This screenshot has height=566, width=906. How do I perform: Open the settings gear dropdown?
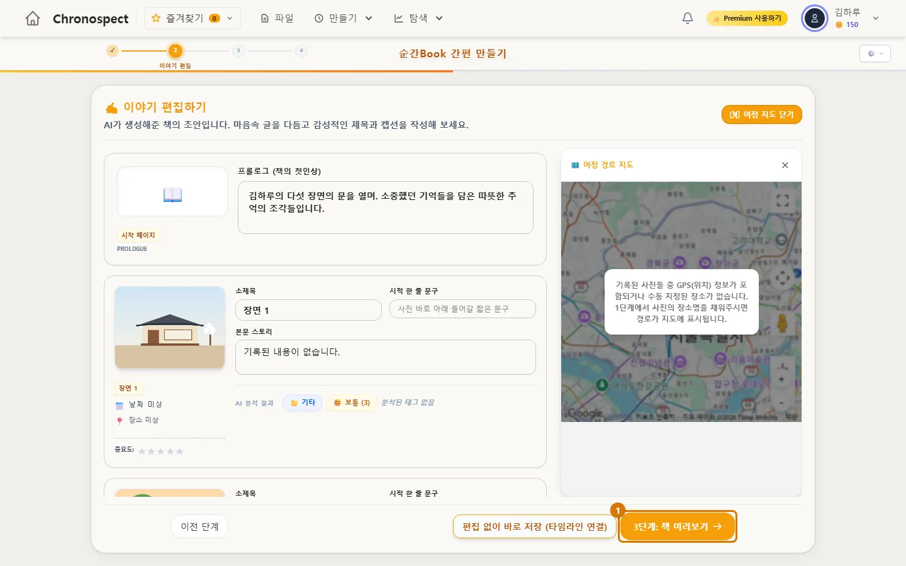pos(875,53)
